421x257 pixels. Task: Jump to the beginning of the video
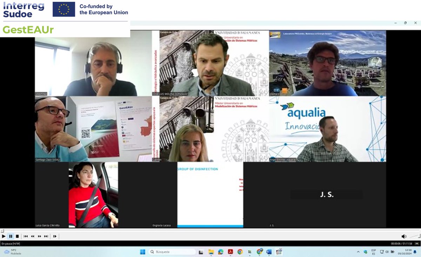tap(25, 236)
